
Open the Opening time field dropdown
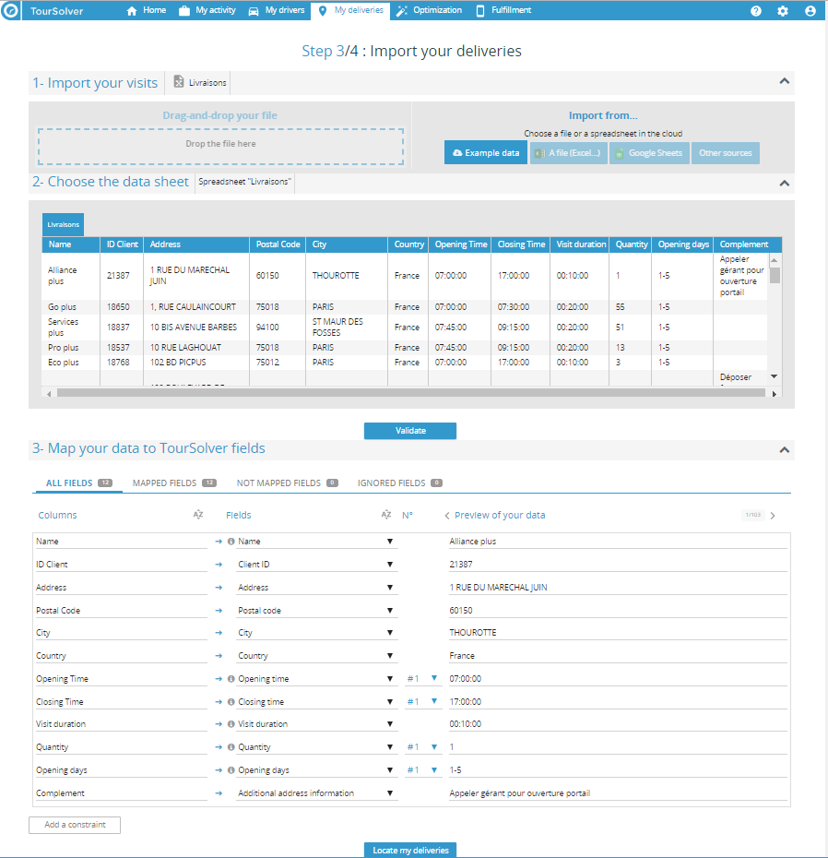(317, 678)
